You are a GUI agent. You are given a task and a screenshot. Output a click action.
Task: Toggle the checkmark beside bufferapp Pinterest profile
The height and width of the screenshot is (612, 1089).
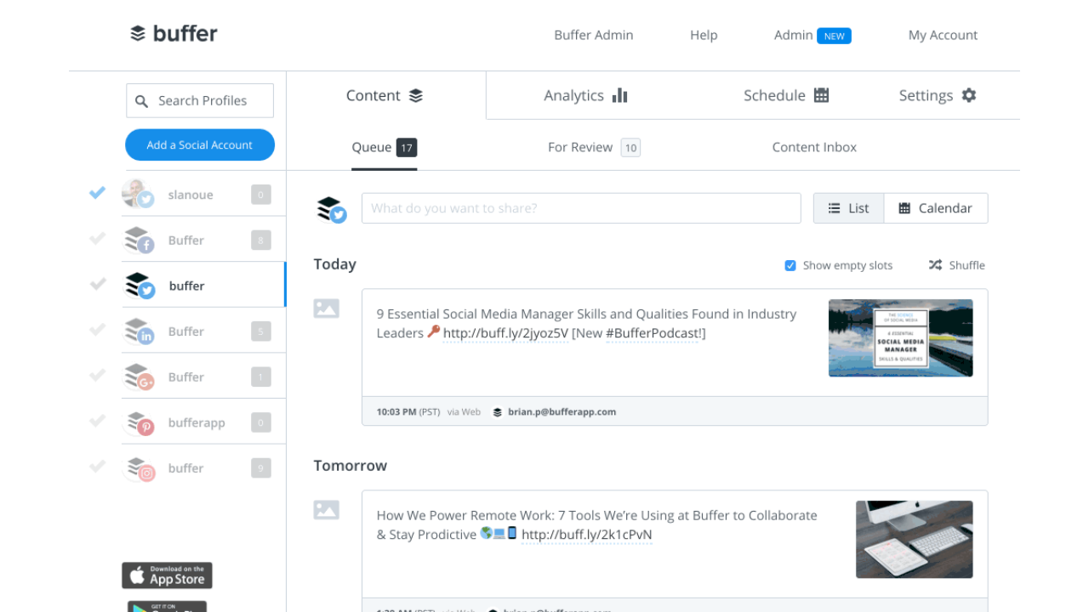98,421
